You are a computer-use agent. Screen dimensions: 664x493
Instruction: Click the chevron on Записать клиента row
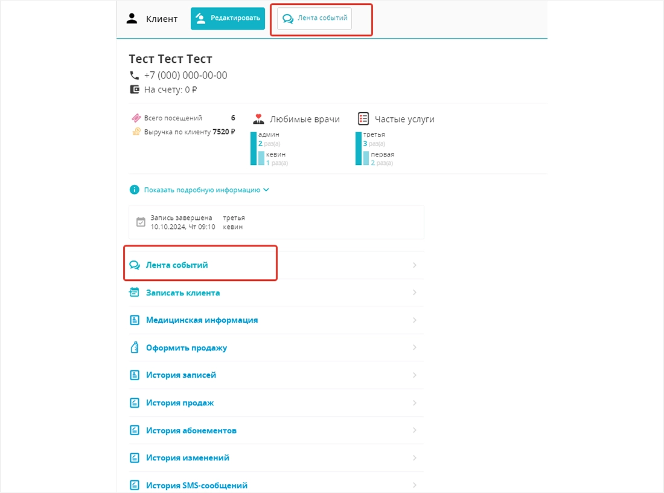click(415, 292)
